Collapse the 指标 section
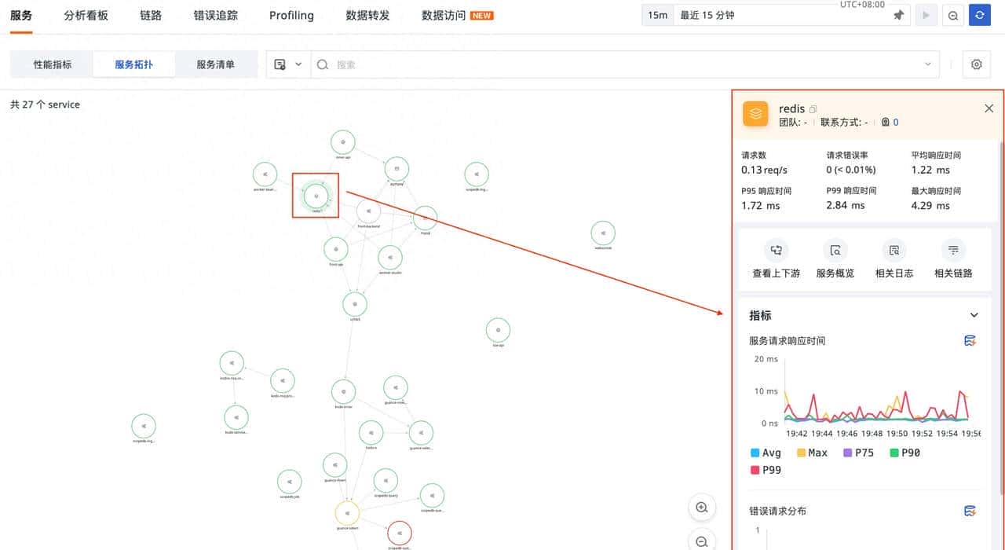This screenshot has width=1005, height=550. pos(974,315)
